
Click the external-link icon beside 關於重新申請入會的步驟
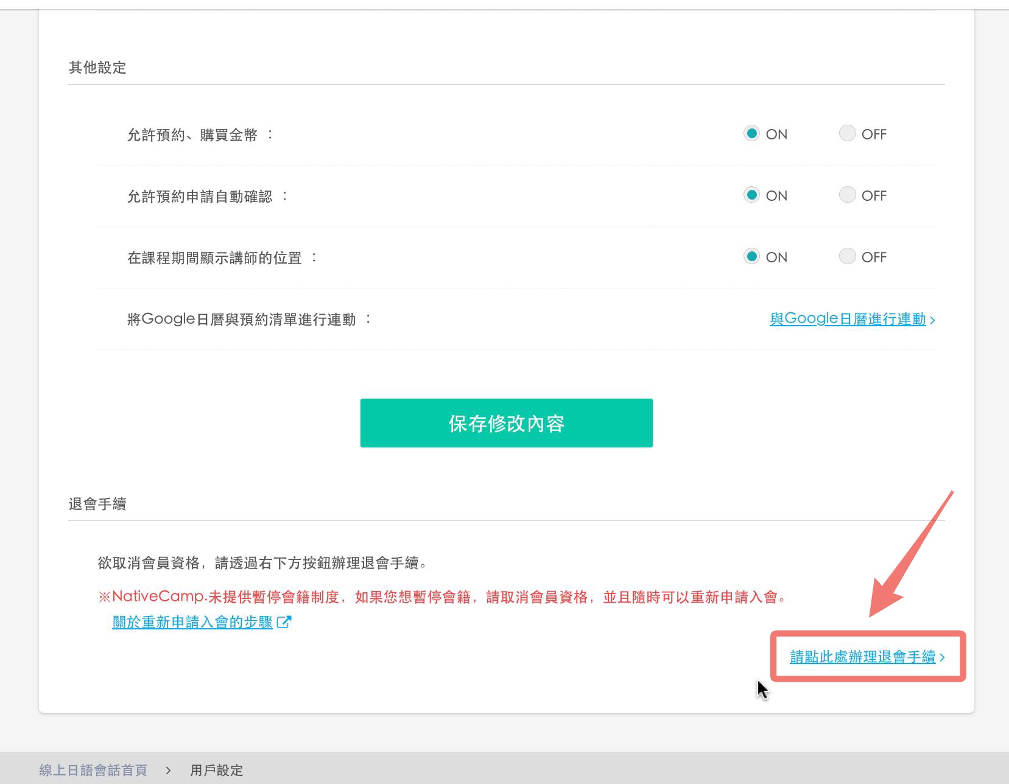284,622
